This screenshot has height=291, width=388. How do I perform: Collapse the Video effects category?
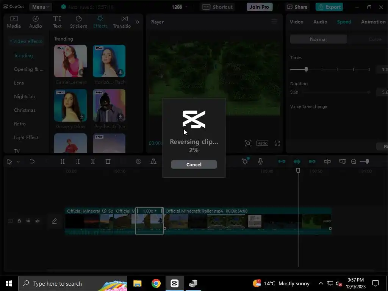click(26, 41)
